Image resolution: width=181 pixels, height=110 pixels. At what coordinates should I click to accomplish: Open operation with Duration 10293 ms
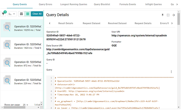[x=22, y=28]
